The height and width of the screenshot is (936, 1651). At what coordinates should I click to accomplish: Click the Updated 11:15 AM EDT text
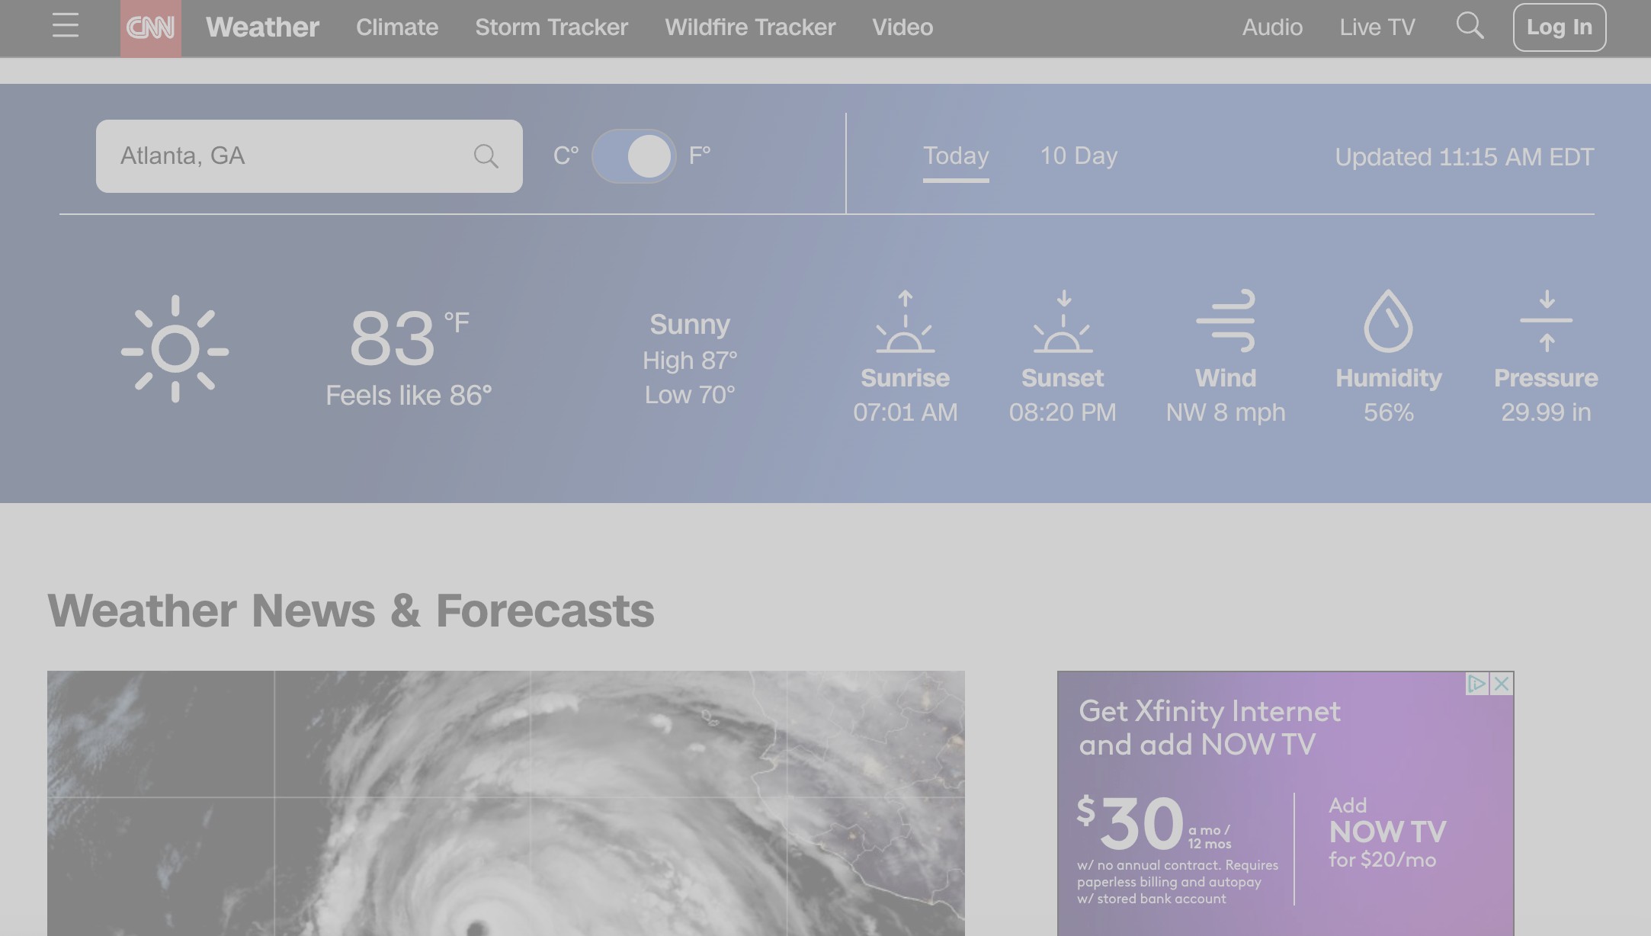tap(1464, 157)
